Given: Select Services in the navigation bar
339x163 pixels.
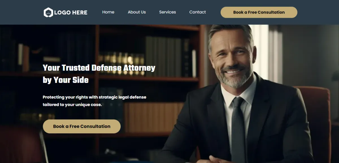Looking at the screenshot, I should click(x=168, y=12).
